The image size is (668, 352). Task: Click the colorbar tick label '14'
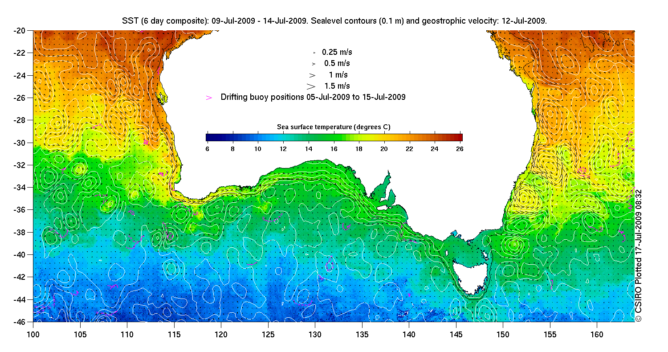tap(309, 149)
